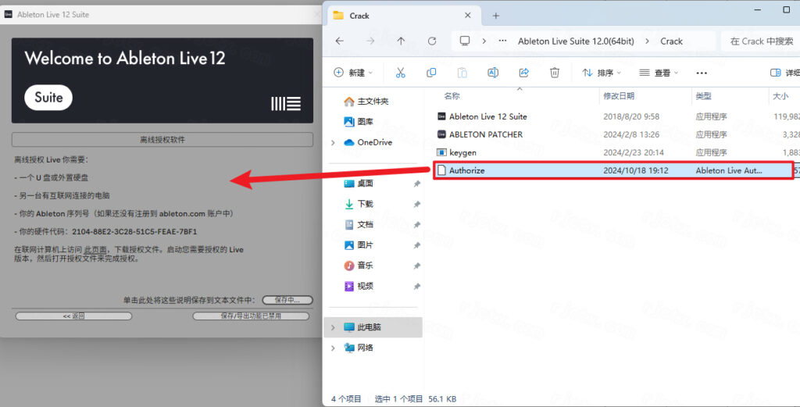
Task: Open 下载 (Downloads) in the sidebar
Action: click(x=365, y=204)
